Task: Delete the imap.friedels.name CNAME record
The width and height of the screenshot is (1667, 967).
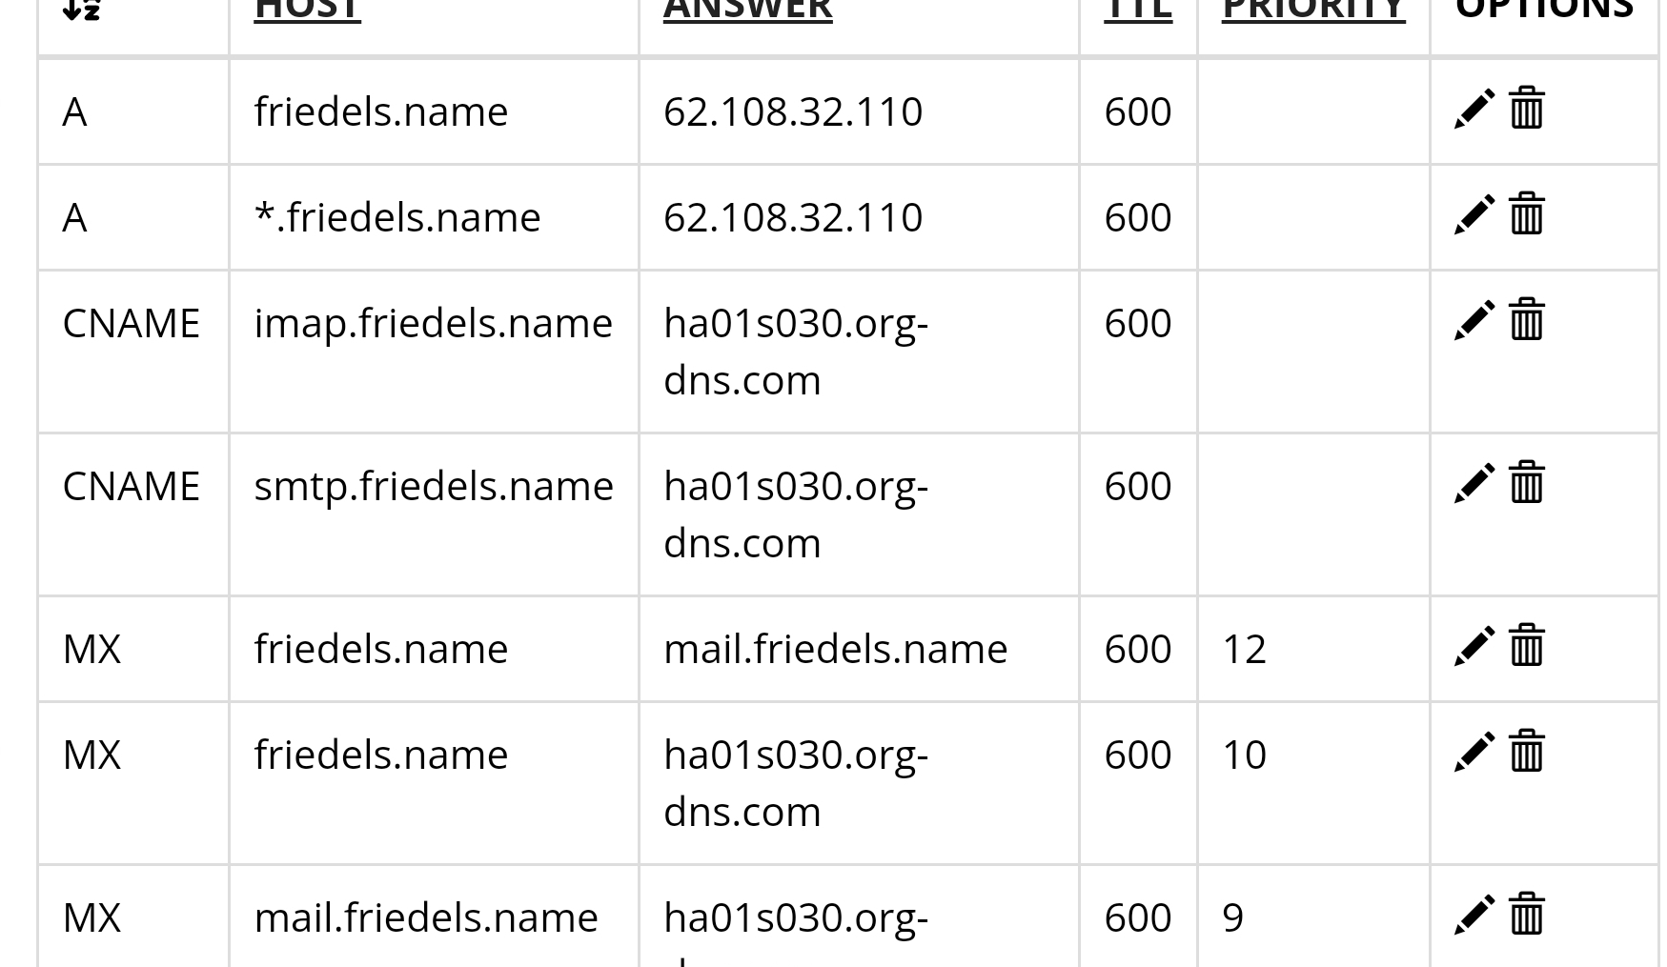Action: coord(1527,319)
